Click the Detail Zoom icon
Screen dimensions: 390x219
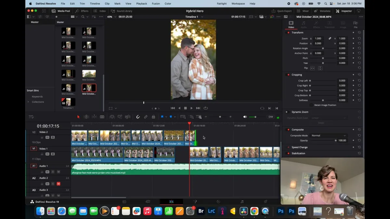coord(191,117)
